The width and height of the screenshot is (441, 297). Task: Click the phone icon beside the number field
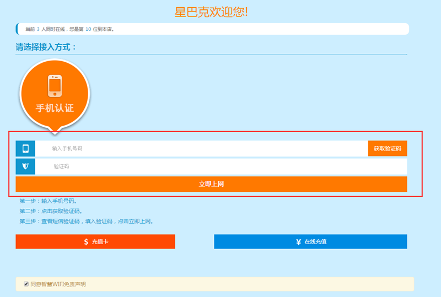25,149
